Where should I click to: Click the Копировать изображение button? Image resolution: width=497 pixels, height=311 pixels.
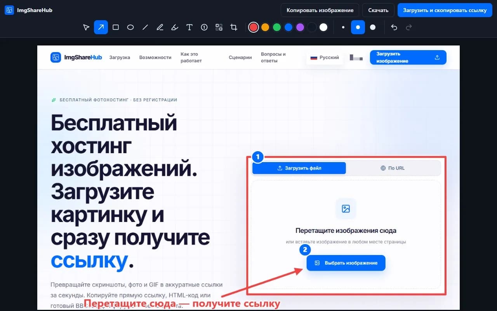tap(320, 10)
